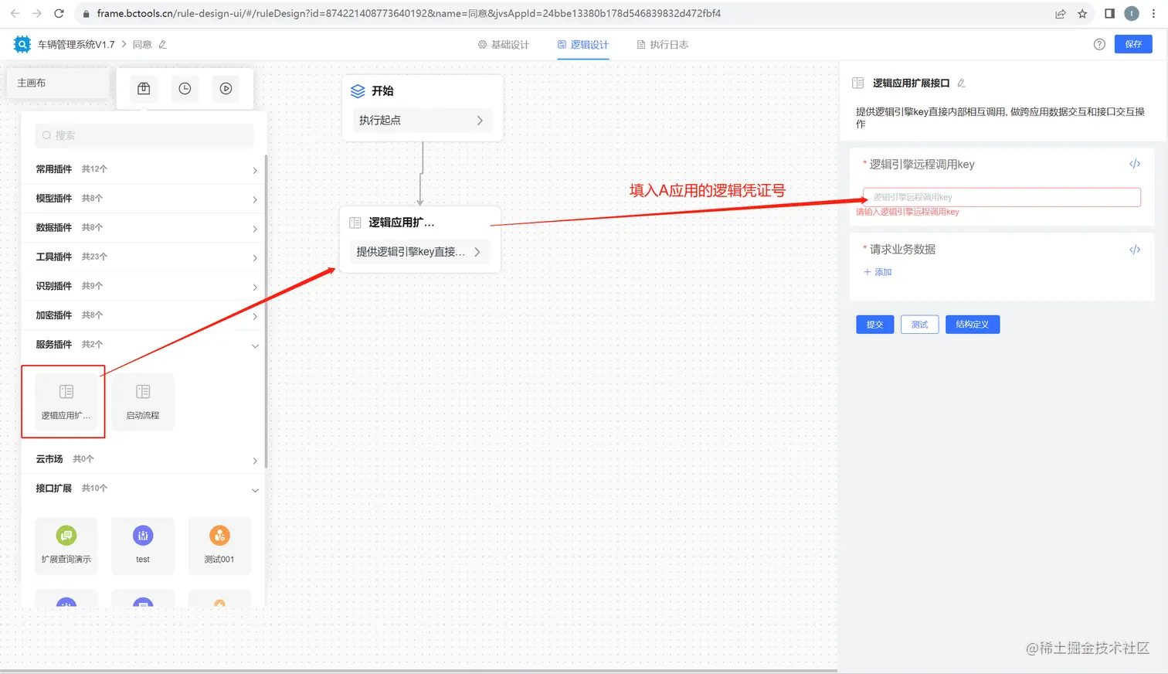Click the 逻辑应用扩… node icon on canvas
The width and height of the screenshot is (1168, 674).
(x=355, y=223)
